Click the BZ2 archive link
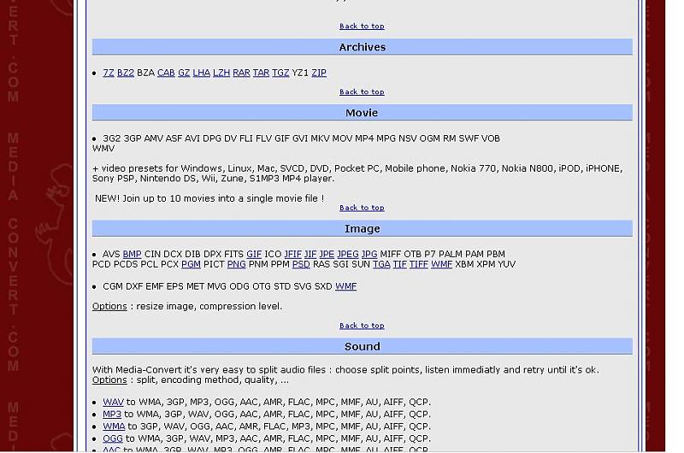This screenshot has width=684, height=453. pyautogui.click(x=125, y=74)
